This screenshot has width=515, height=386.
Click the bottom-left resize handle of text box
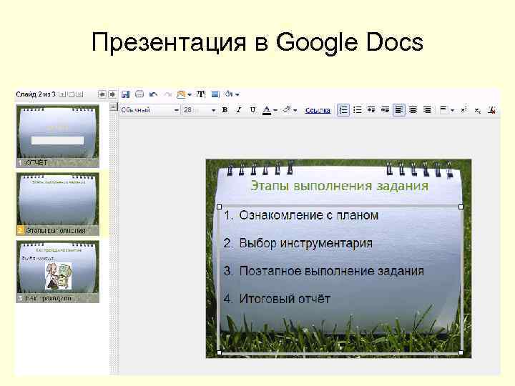pyautogui.click(x=220, y=352)
